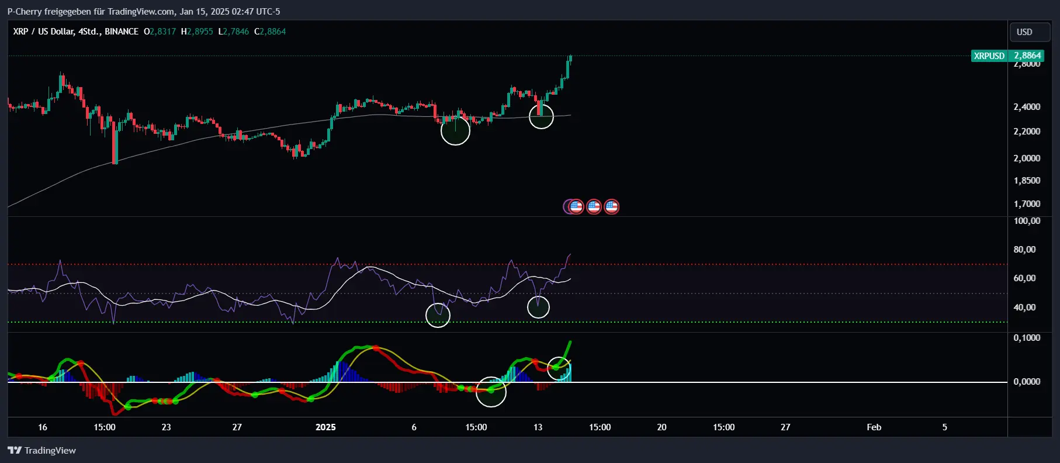This screenshot has height=463, width=1060.
Task: Click the 0,1000 MACD axis label
Action: [1027, 337]
